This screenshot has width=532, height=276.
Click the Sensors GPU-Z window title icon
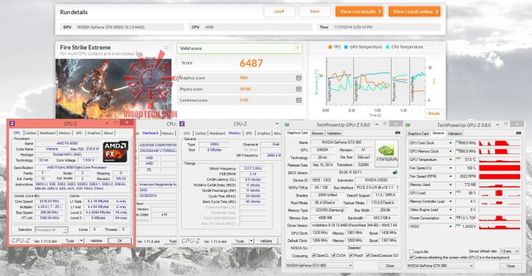[x=408, y=125]
